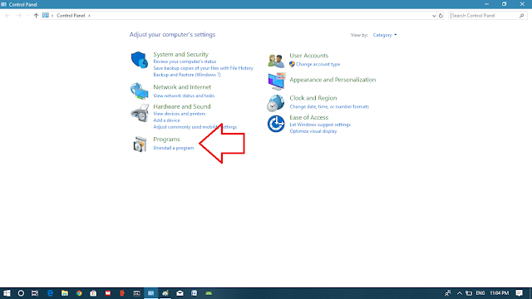Open the People icon in system tray

pos(448,293)
